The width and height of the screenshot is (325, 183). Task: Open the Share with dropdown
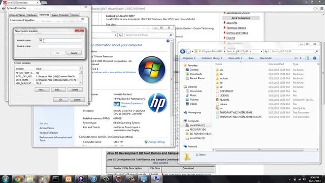(x=235, y=58)
